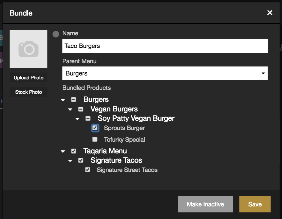
Task: Click the Make Inactive button
Action: click(x=205, y=204)
